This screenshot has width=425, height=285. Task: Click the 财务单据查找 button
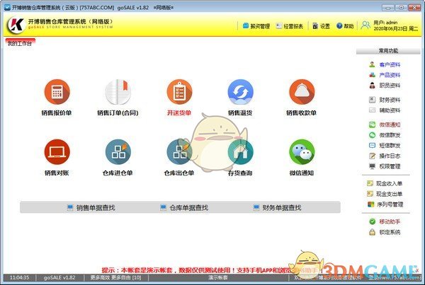pos(277,208)
